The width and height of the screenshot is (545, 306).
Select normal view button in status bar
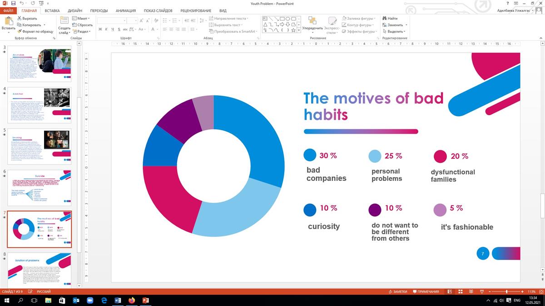coord(450,291)
